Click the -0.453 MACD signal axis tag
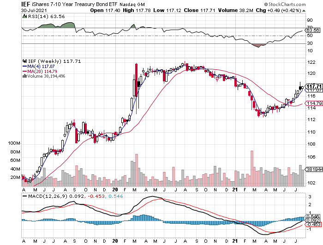 coord(313,225)
